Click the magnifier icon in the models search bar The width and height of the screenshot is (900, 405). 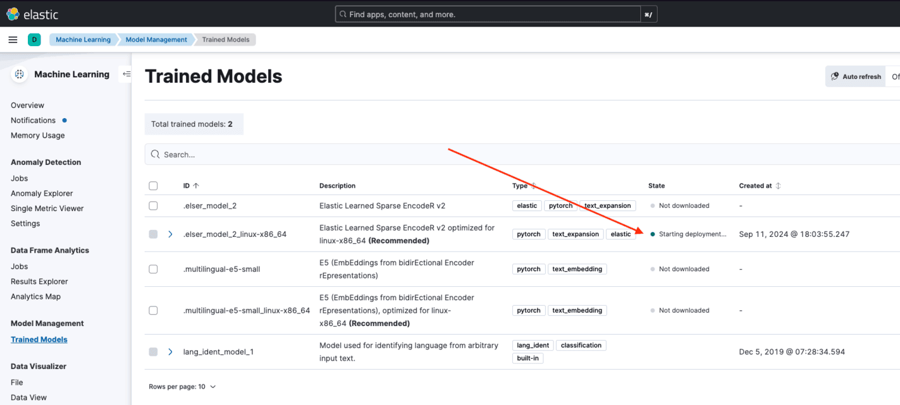pyautogui.click(x=155, y=154)
